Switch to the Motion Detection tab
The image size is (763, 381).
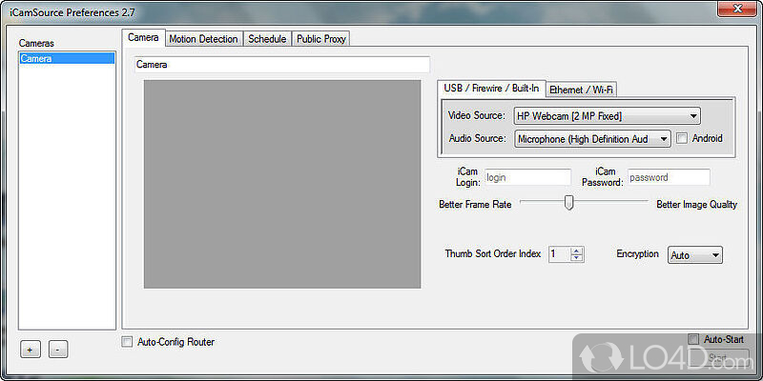tap(203, 39)
